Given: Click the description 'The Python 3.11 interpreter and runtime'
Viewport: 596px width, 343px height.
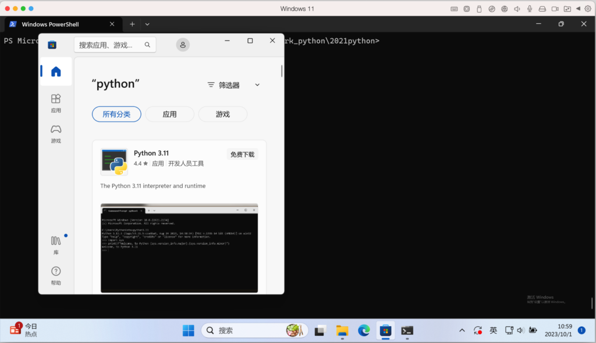Looking at the screenshot, I should pos(153,186).
